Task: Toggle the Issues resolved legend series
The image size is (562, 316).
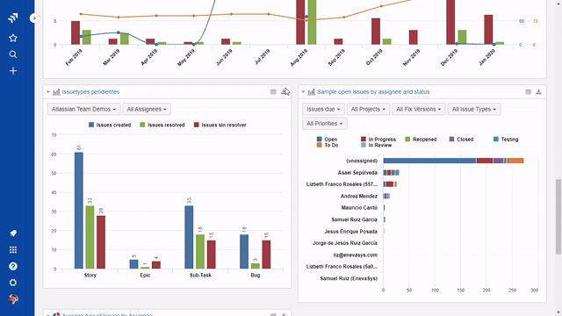Action: tap(162, 125)
